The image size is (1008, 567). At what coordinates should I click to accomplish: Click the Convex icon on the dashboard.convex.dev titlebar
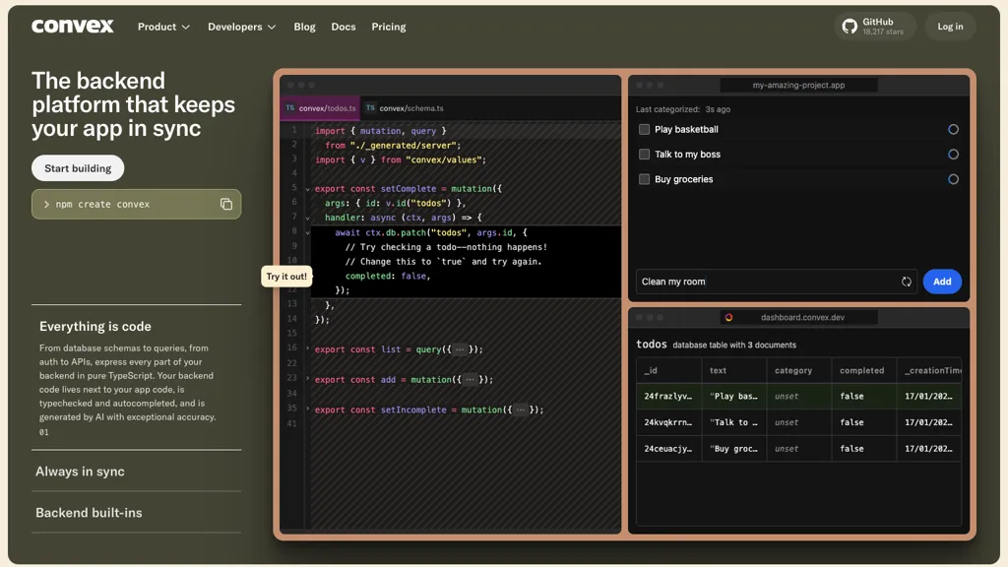pyautogui.click(x=730, y=317)
